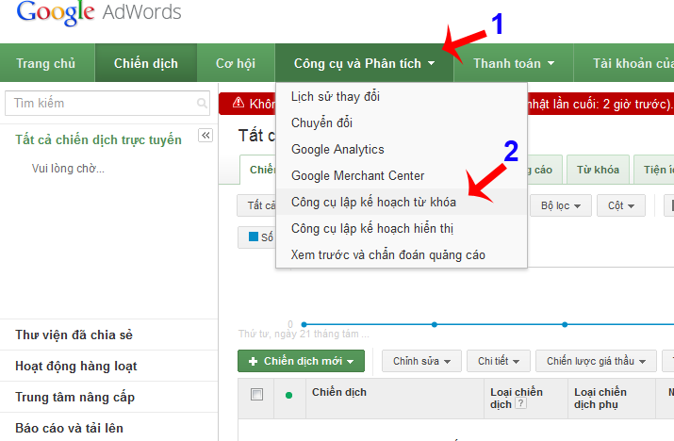
Task: Select Chuyển đổi menu item
Action: [402, 122]
